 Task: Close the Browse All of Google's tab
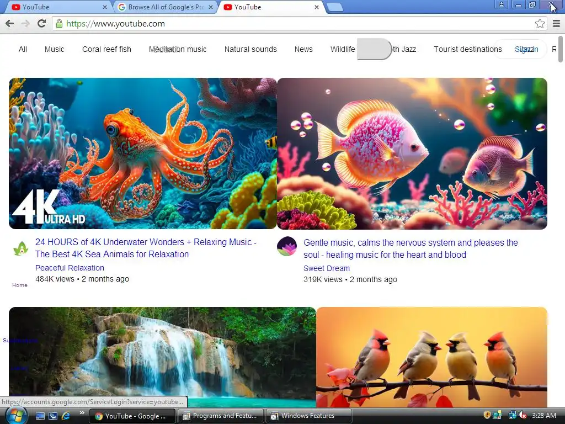211,7
